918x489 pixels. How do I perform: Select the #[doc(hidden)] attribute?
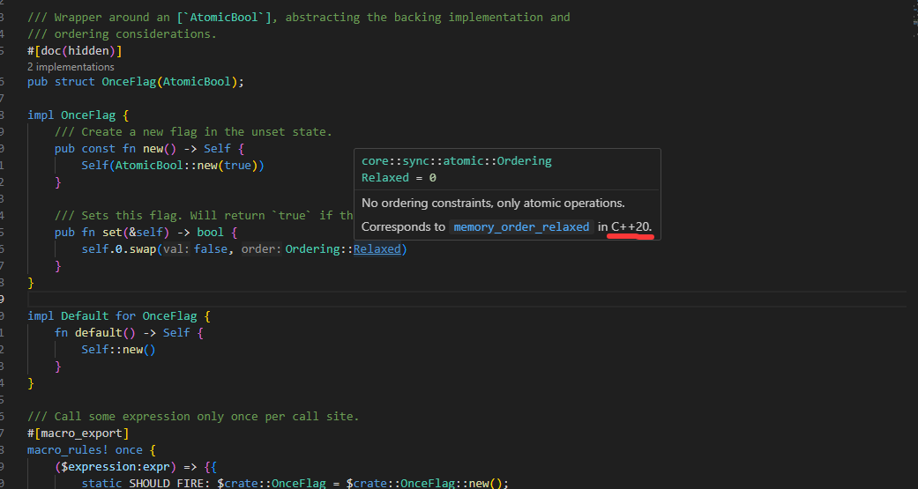click(74, 51)
